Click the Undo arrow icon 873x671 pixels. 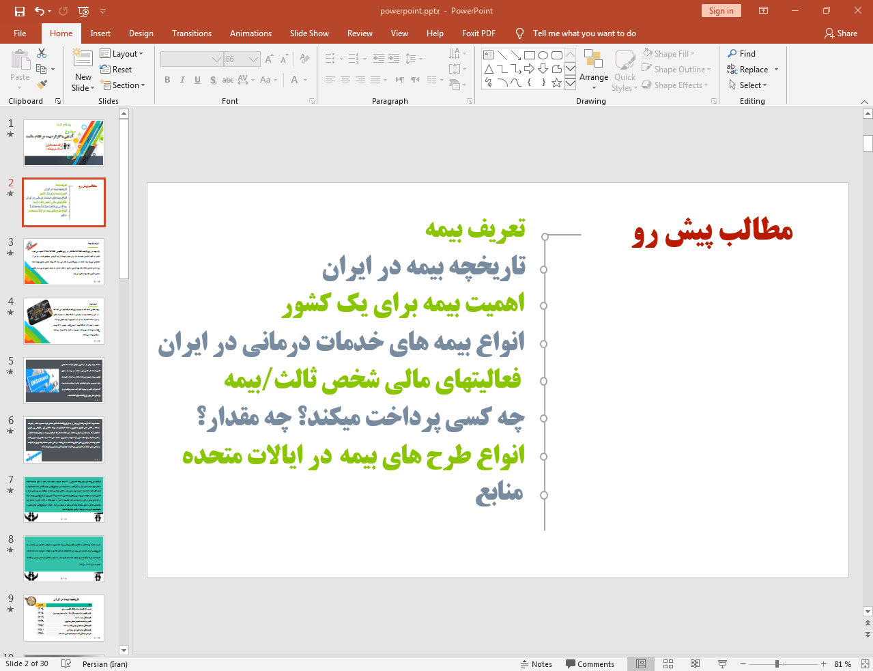pos(40,11)
